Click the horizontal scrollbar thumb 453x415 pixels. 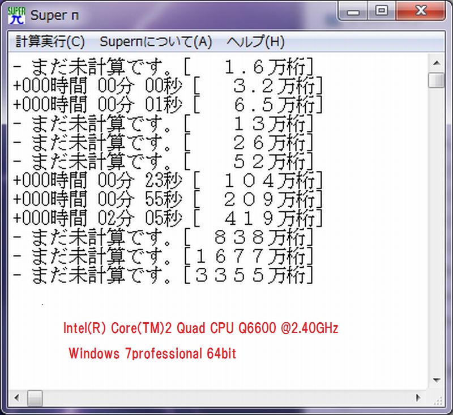click(x=35, y=398)
